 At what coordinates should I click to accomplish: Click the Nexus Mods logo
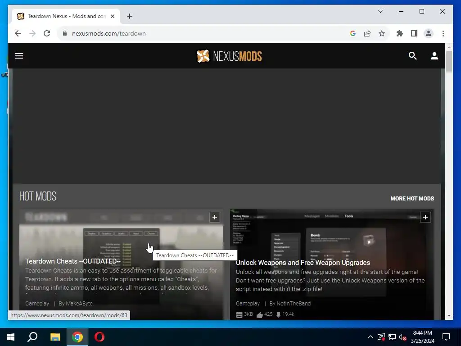[229, 56]
